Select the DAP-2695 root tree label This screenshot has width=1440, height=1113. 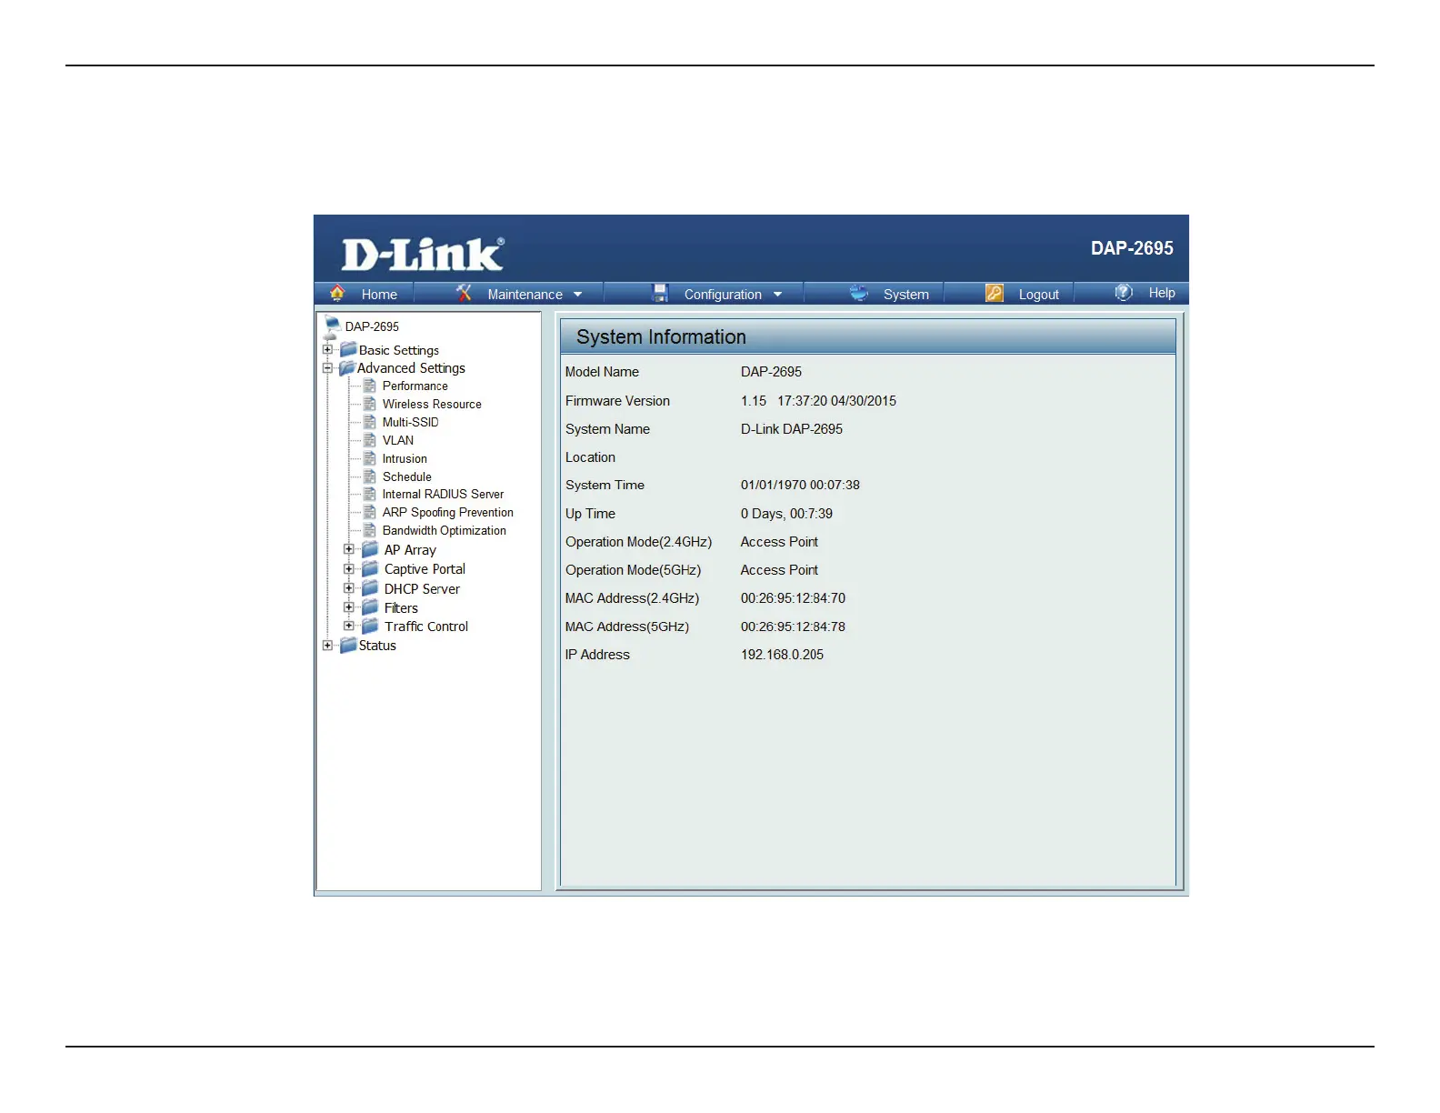coord(372,326)
